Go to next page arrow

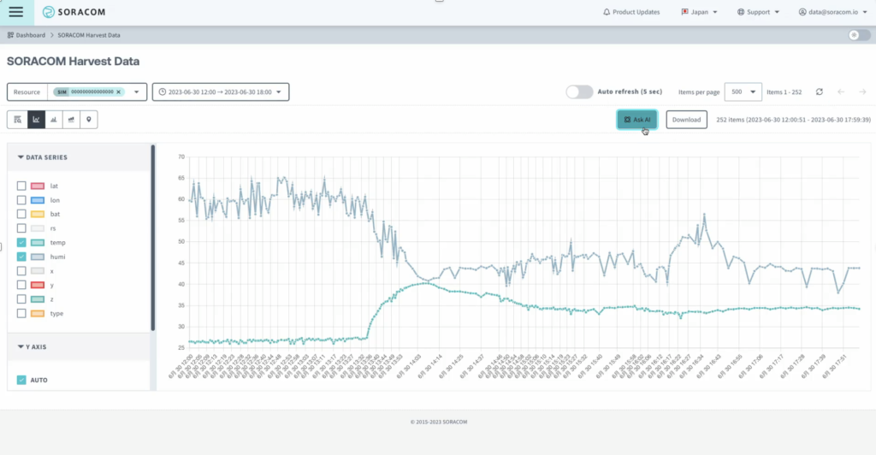click(x=862, y=92)
